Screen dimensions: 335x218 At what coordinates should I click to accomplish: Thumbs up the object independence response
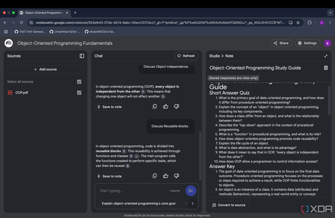point(166,107)
